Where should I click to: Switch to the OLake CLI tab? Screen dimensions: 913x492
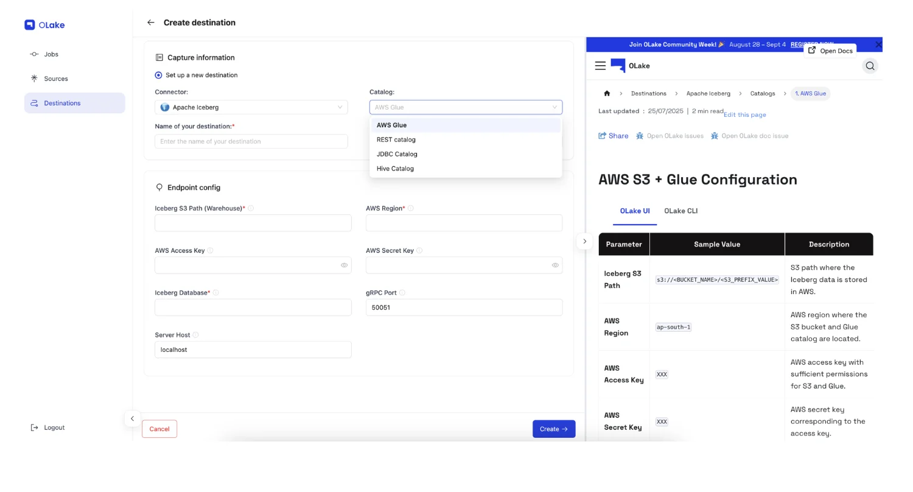(x=680, y=211)
